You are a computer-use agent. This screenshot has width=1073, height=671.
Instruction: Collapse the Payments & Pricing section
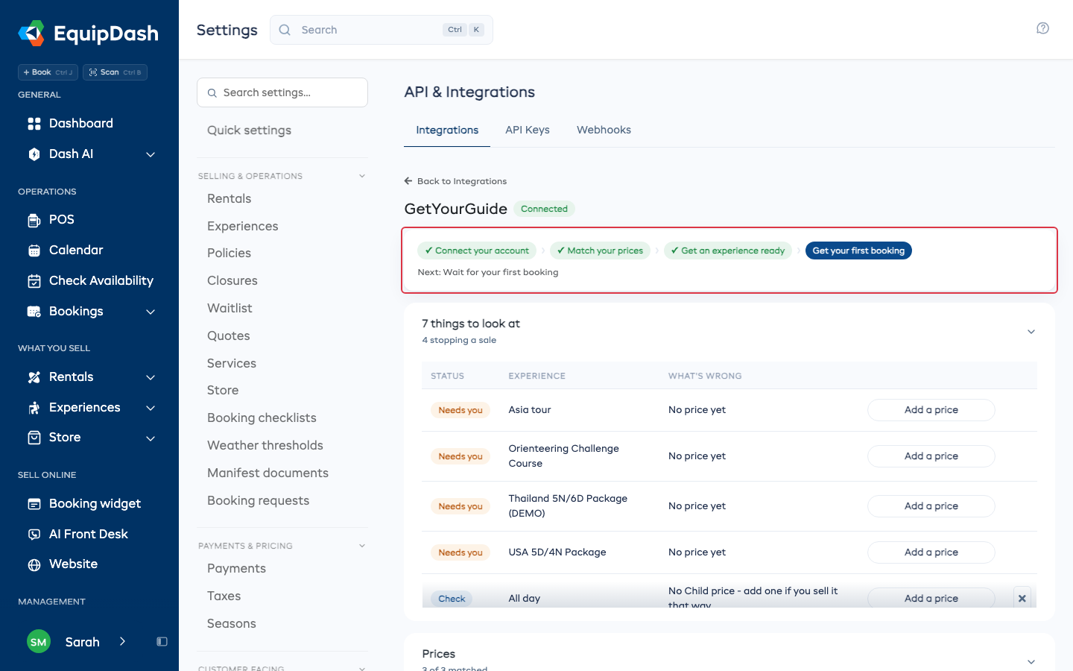tap(362, 546)
